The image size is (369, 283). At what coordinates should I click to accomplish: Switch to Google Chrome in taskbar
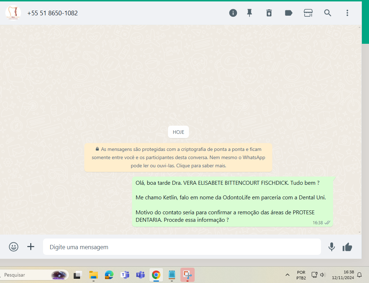(156, 275)
